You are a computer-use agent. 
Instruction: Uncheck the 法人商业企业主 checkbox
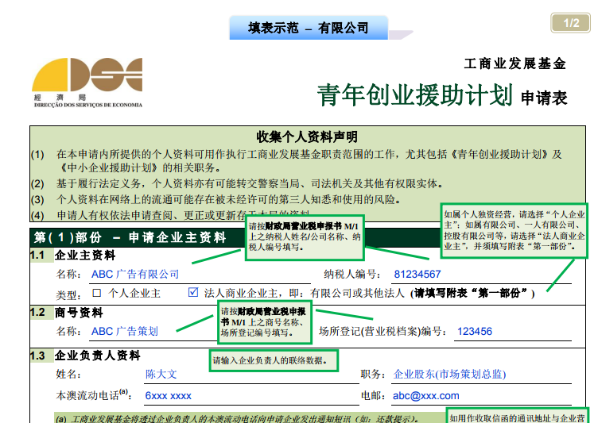[x=193, y=293]
